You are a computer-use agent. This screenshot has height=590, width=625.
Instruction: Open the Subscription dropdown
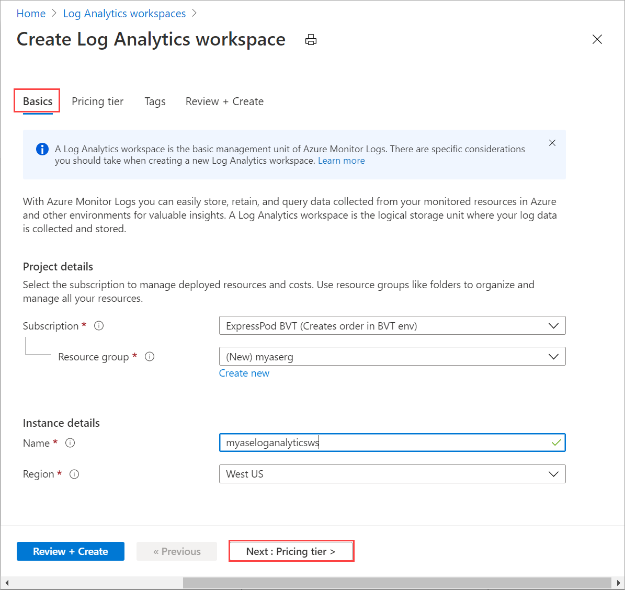[553, 325]
